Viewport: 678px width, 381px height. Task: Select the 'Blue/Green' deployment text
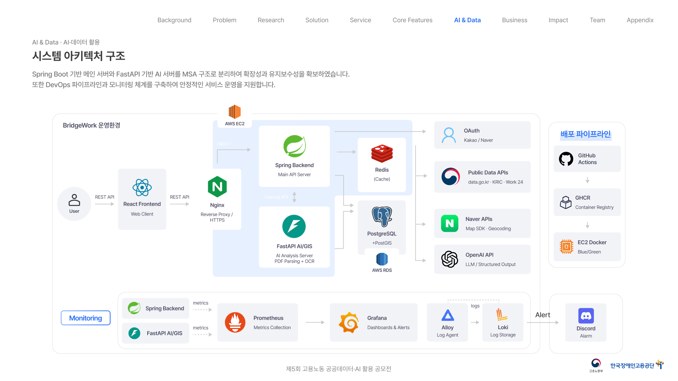589,252
